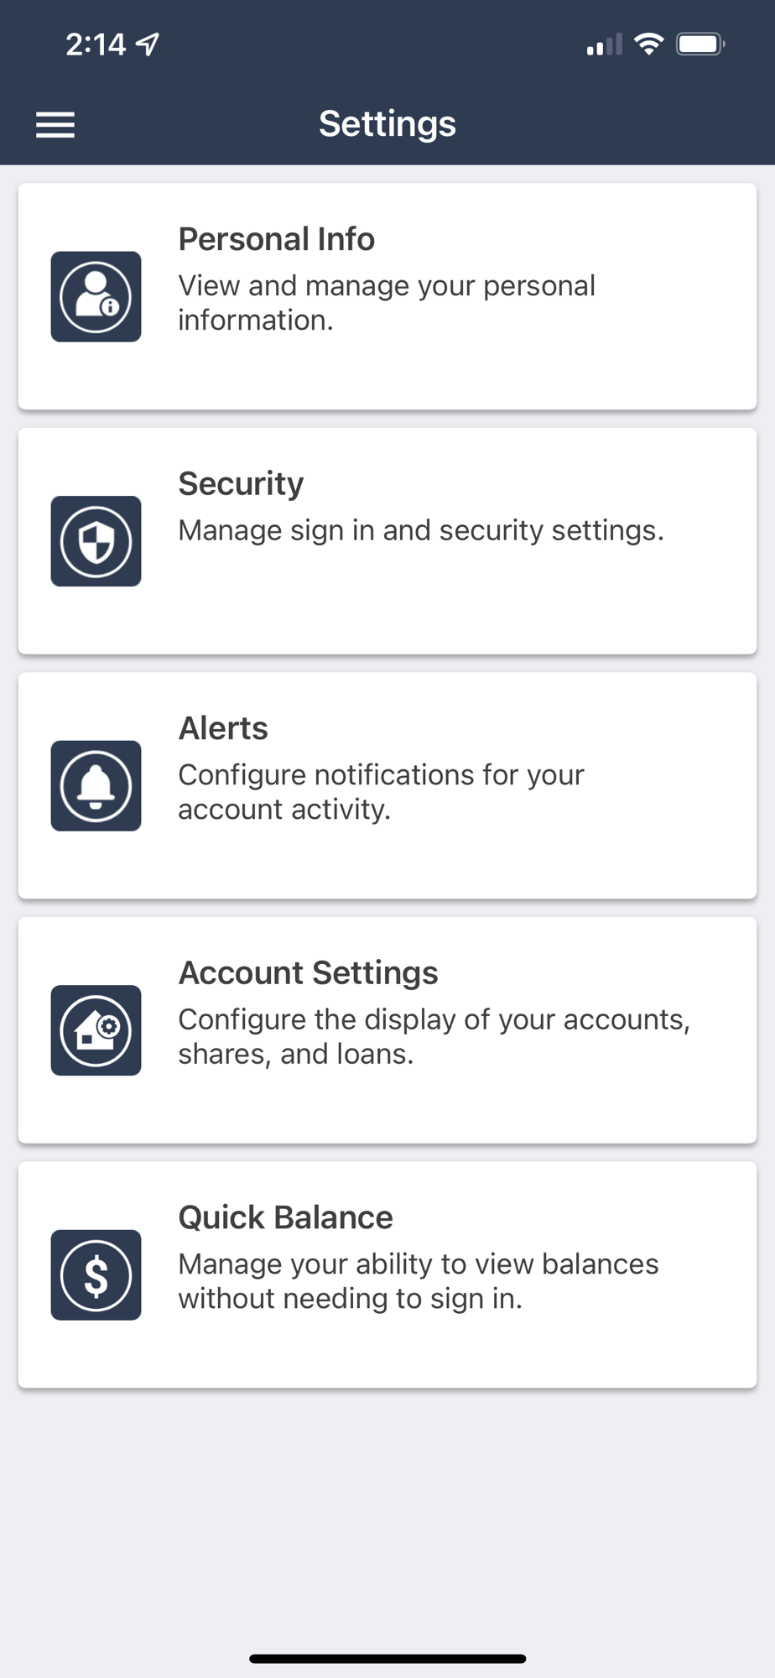
Task: Tap the Quick Balance dollar icon
Action: [96, 1275]
